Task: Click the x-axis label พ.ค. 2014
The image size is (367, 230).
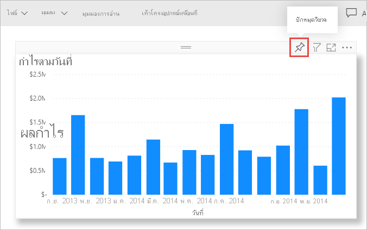Action: pos(196,201)
